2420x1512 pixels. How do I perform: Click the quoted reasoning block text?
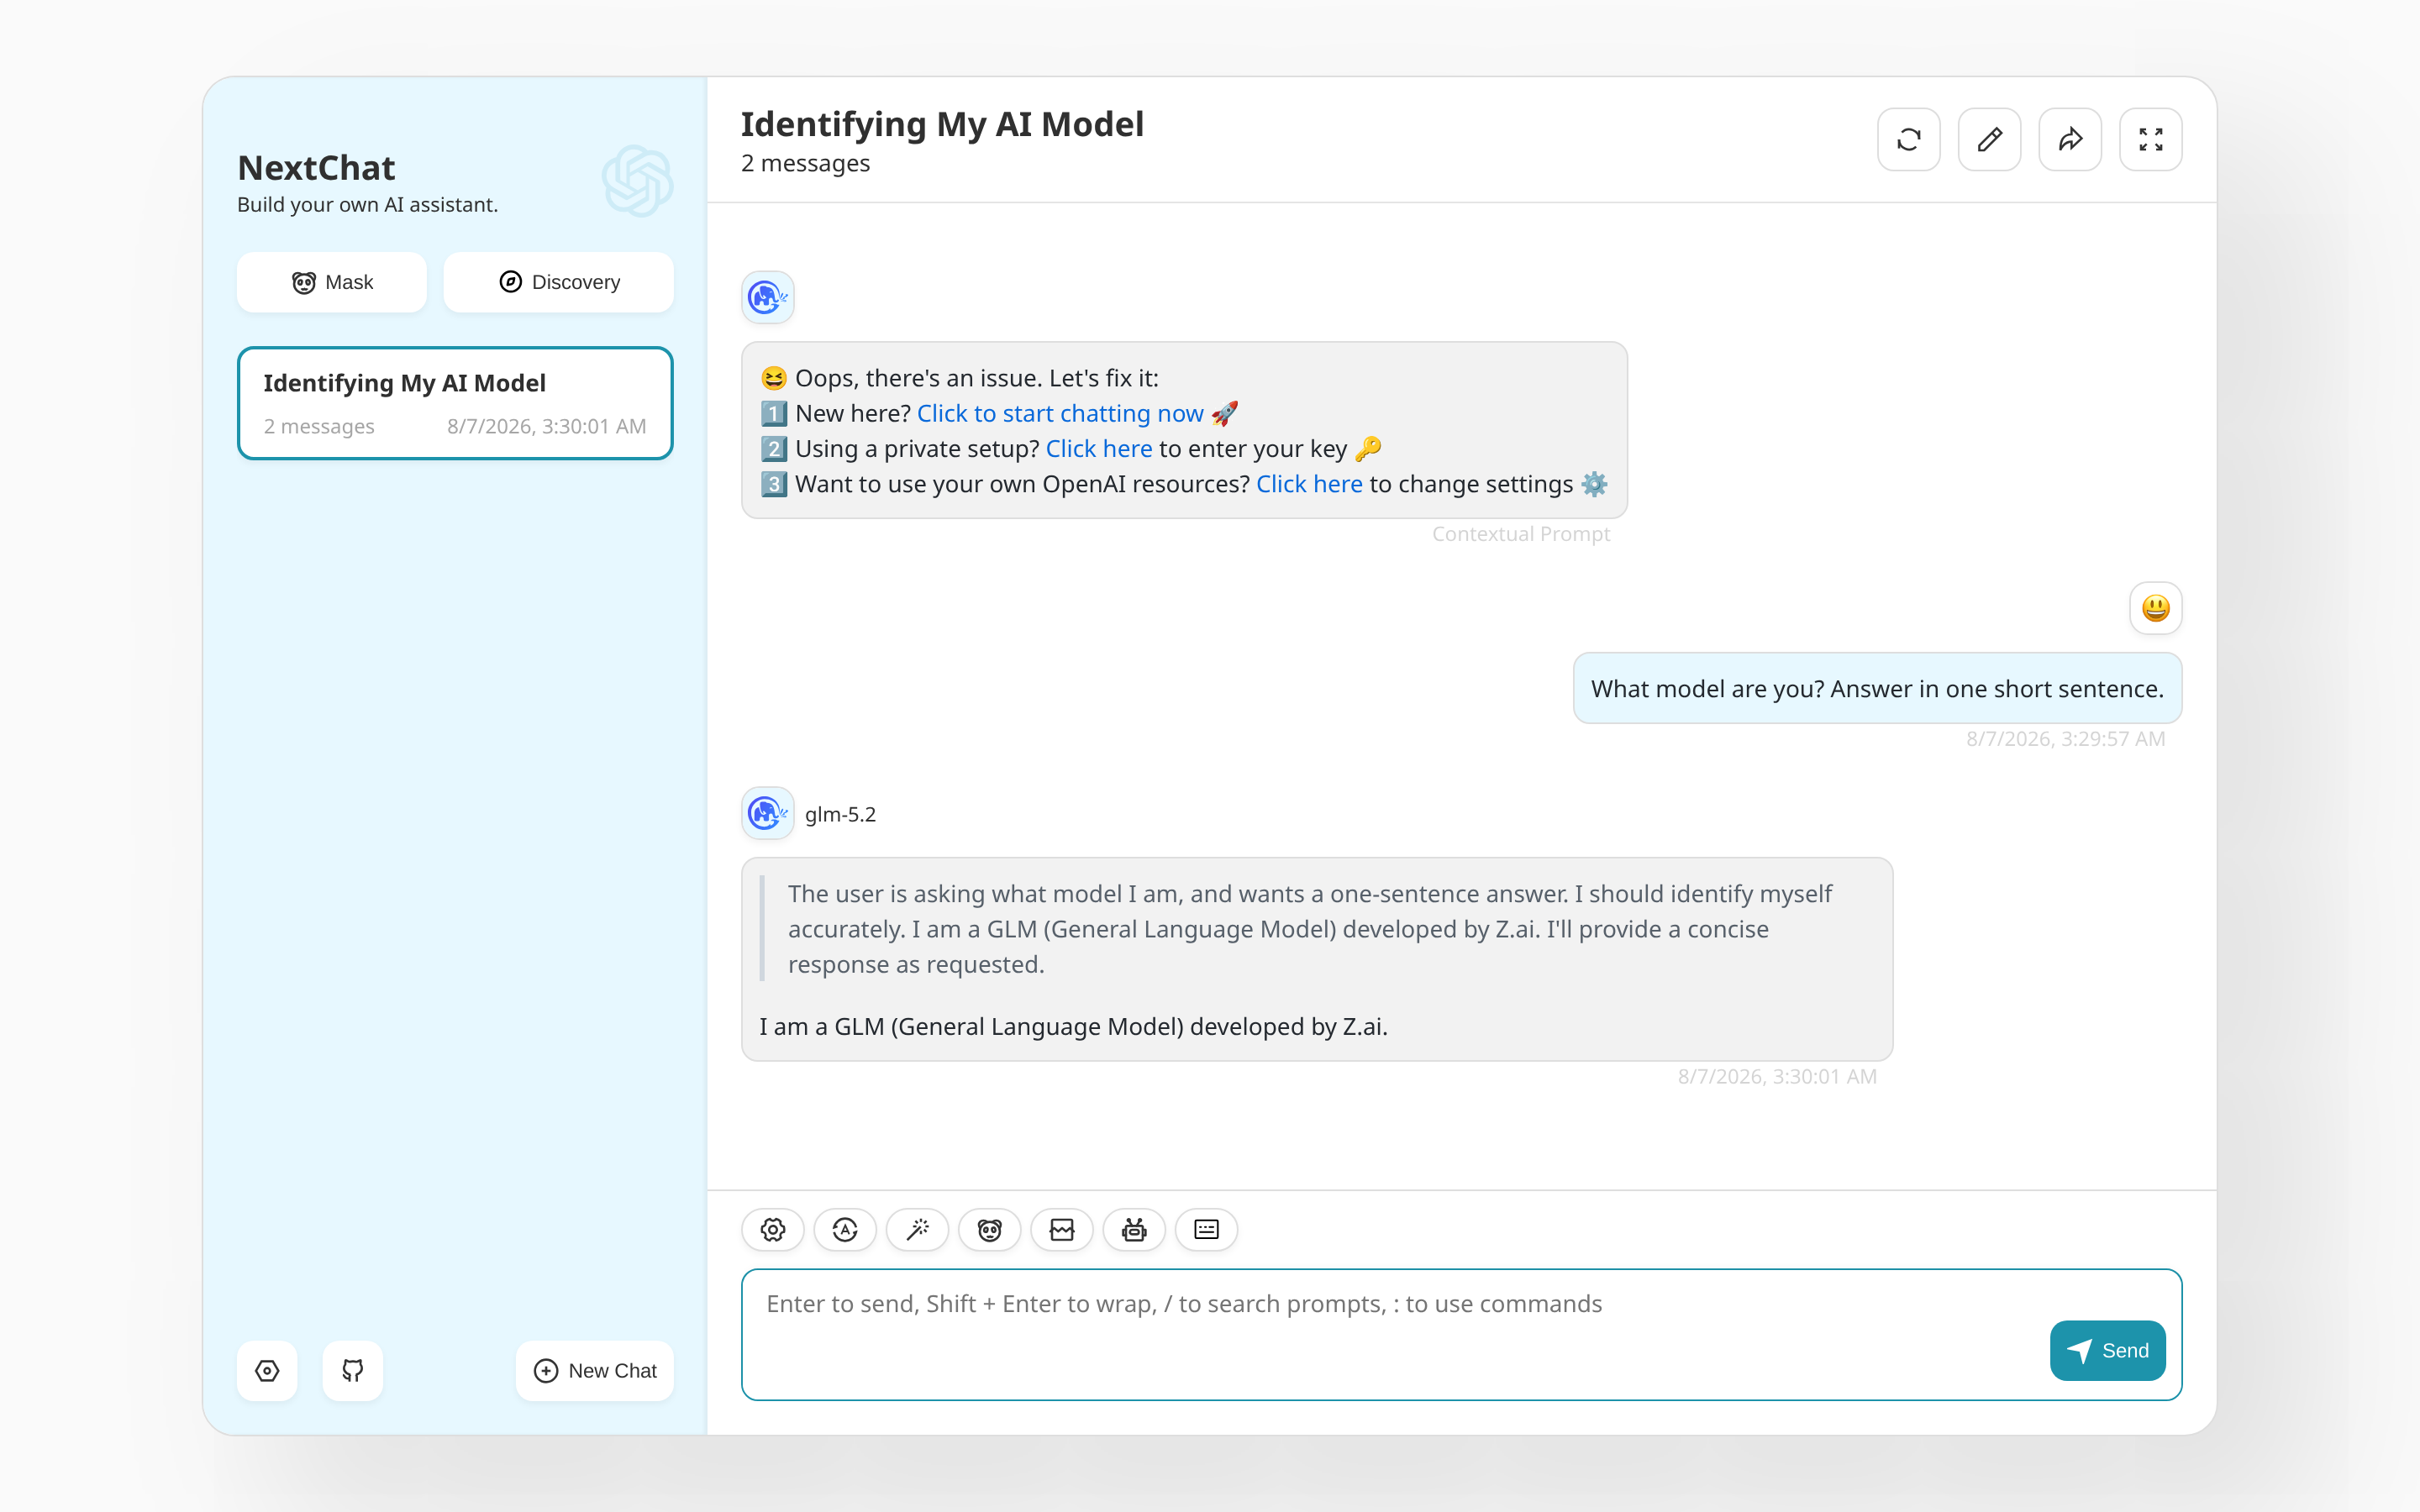1310,929
